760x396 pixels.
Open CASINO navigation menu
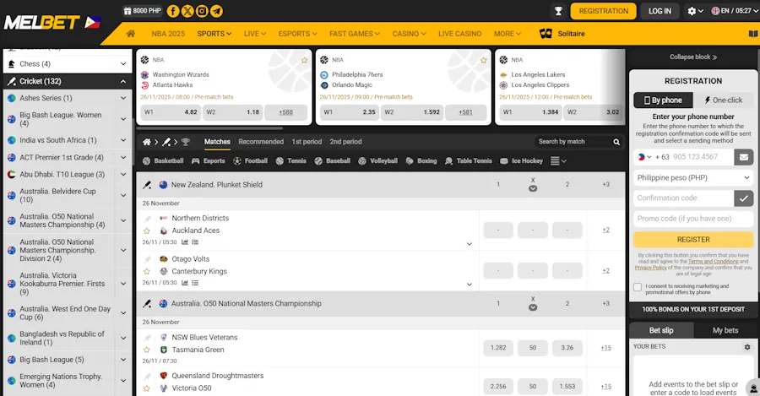pyautogui.click(x=409, y=34)
